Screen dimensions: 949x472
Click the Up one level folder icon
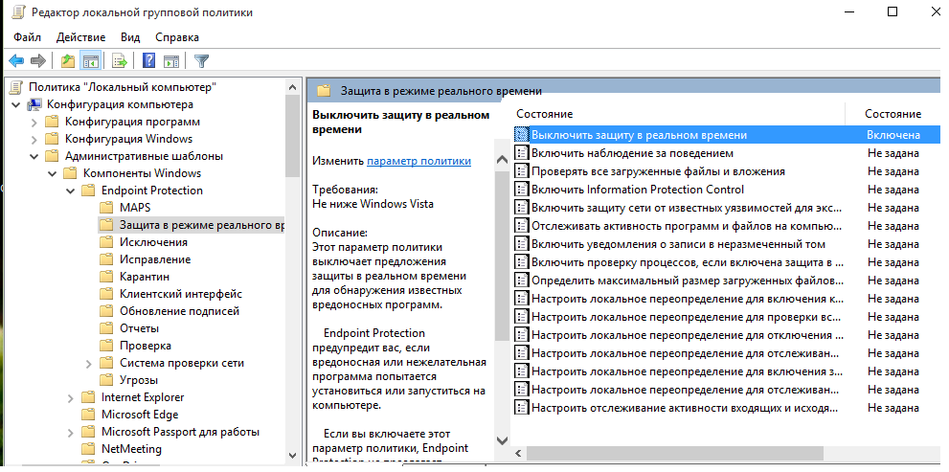coord(67,61)
